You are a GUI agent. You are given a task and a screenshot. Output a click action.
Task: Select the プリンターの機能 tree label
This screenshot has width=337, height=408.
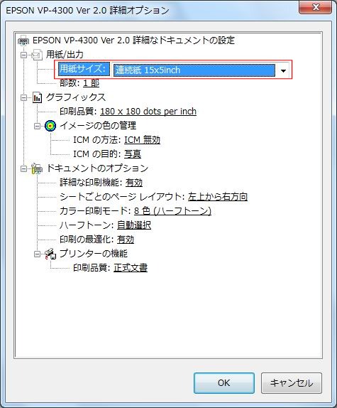pyautogui.click(x=94, y=254)
